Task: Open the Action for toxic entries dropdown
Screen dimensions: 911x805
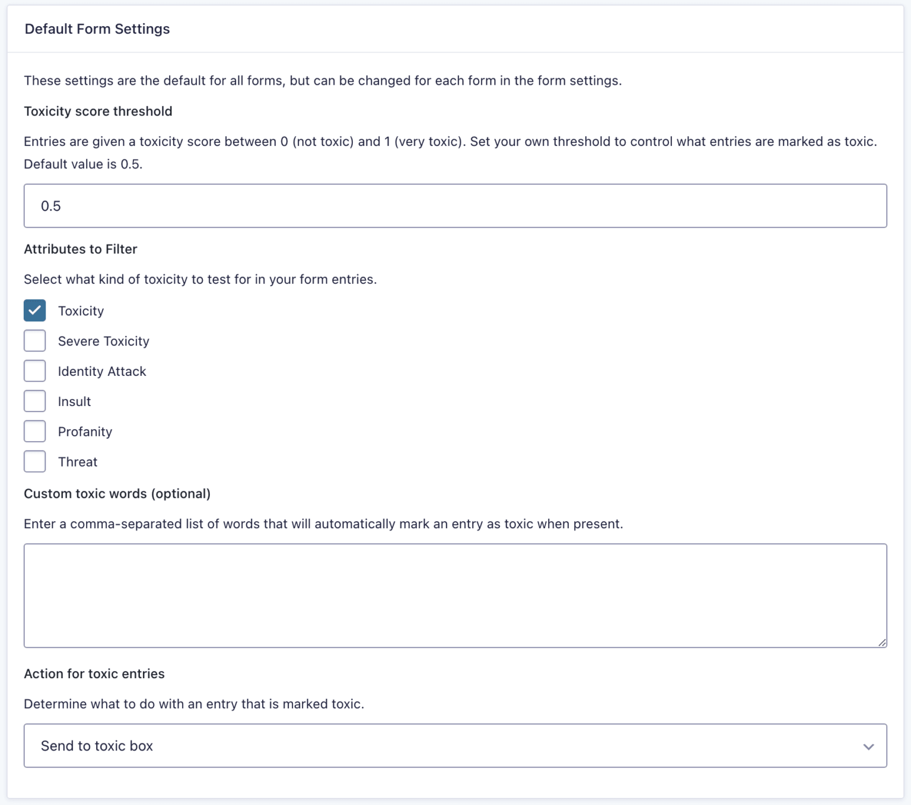Action: tap(455, 746)
